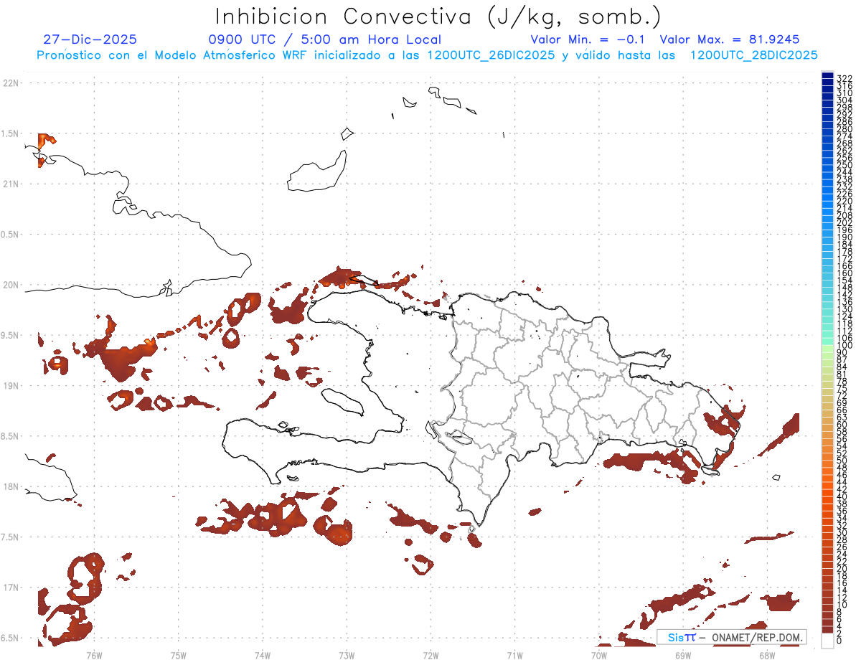Click the "100" colorbar value label

(x=844, y=346)
